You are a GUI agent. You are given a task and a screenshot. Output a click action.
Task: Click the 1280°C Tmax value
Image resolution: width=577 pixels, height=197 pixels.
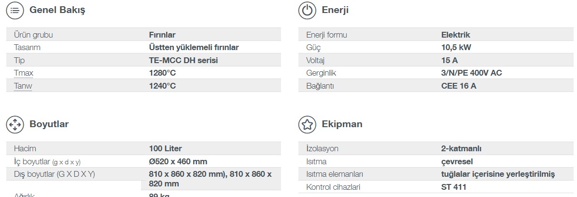[x=163, y=73]
